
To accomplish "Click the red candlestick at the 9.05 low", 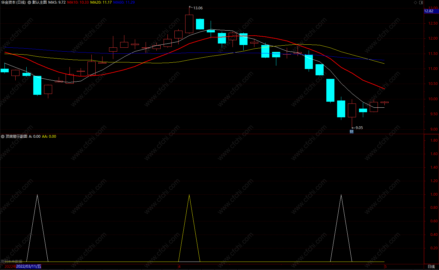I will pos(352,110).
